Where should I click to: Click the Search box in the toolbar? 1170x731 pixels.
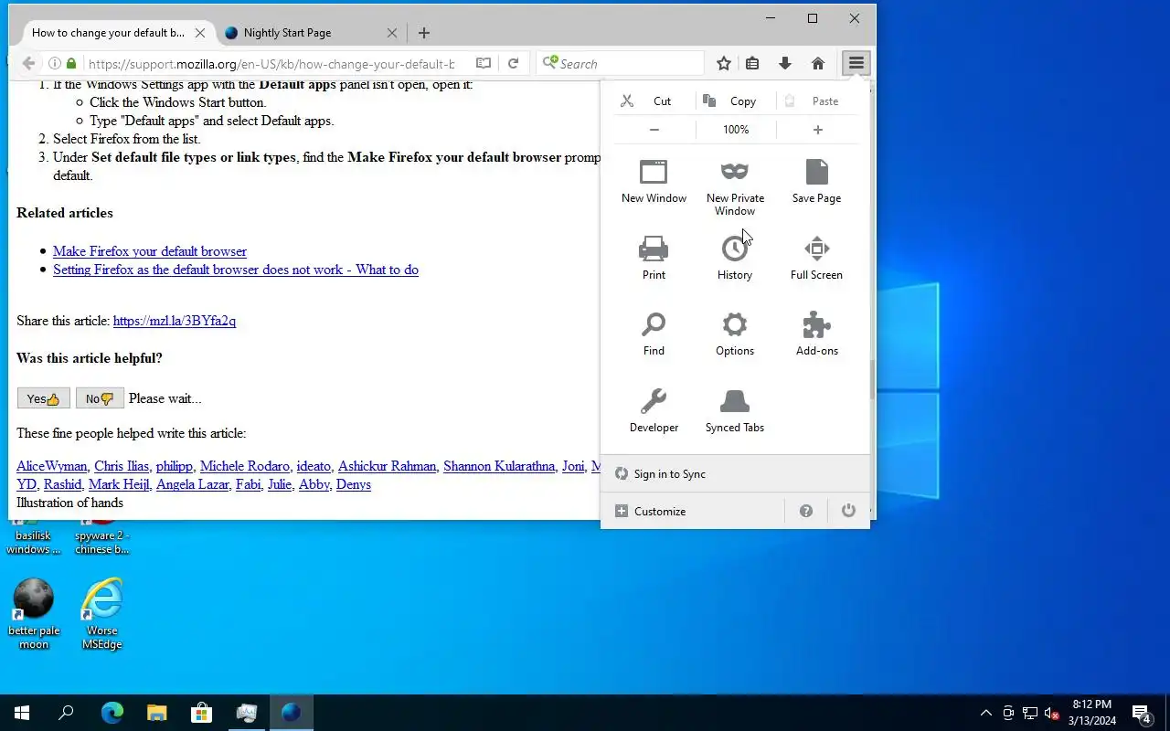621,63
